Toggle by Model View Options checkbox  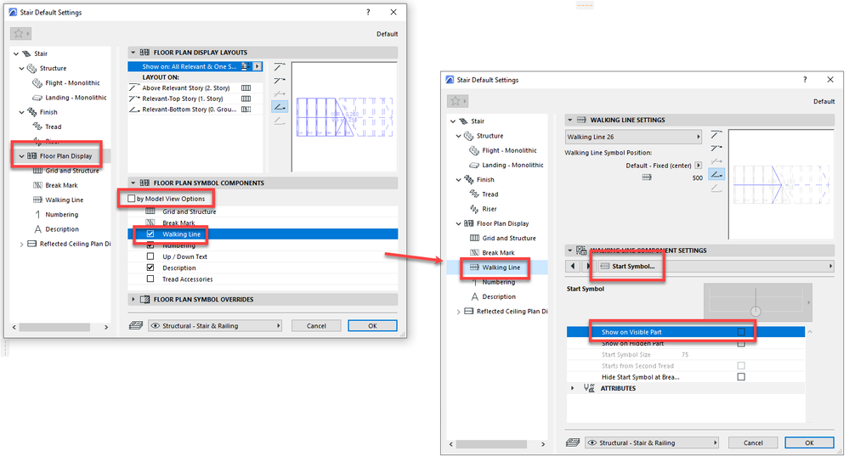[x=131, y=199]
